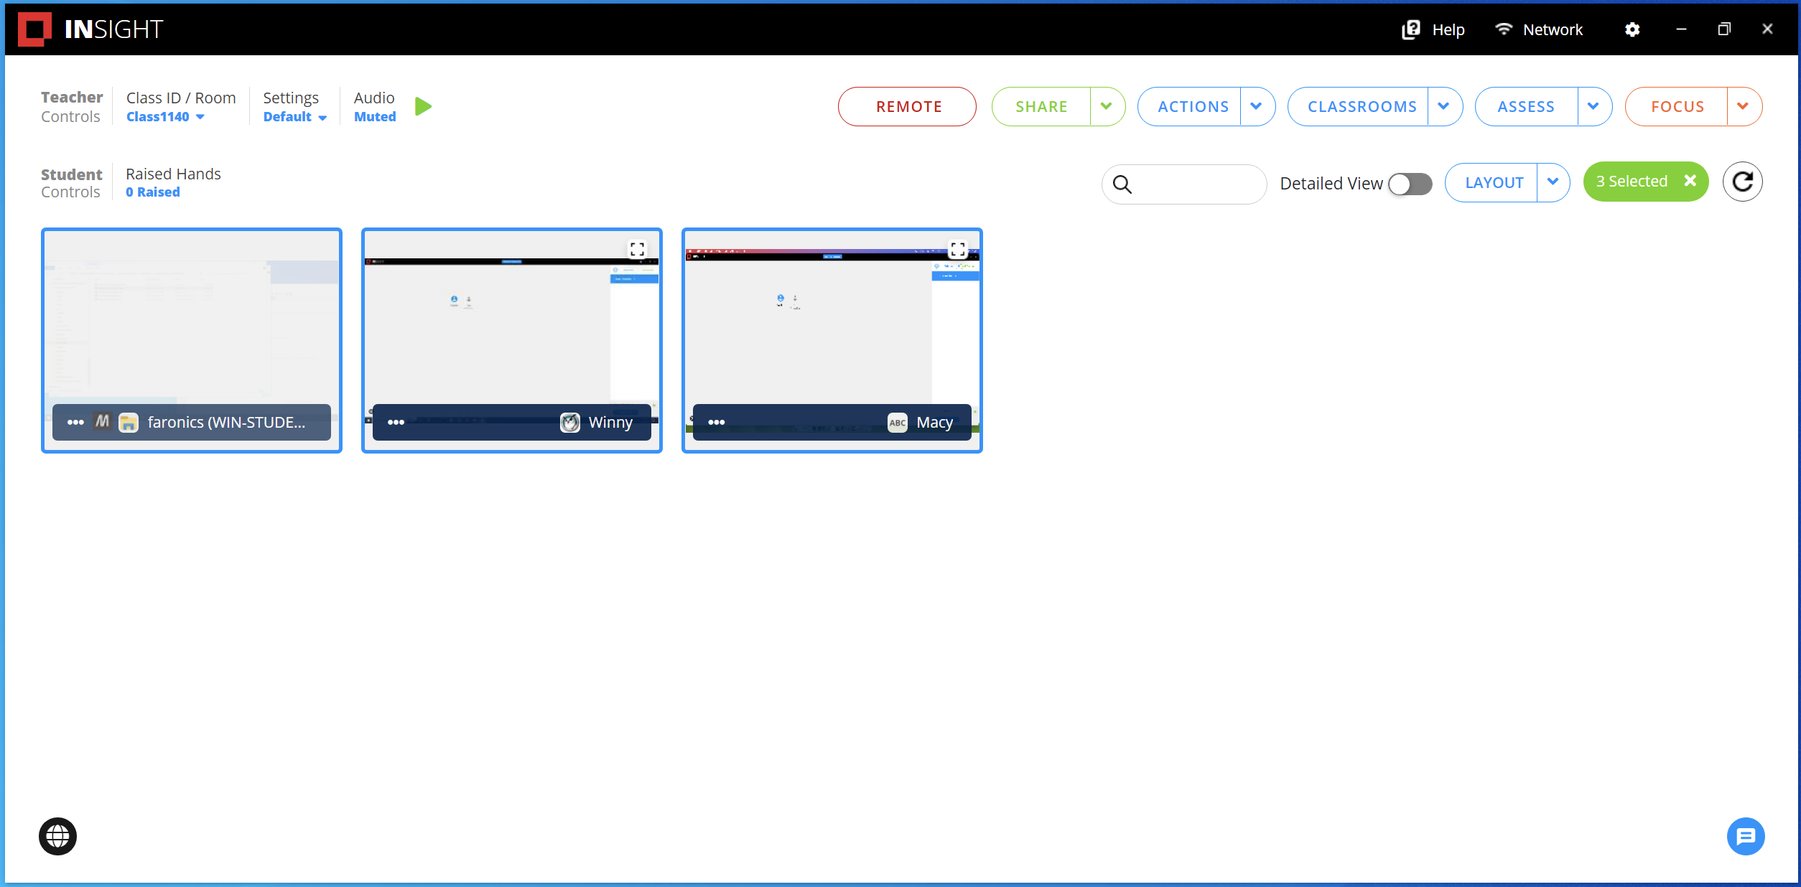Image resolution: width=1801 pixels, height=887 pixels.
Task: Expand Winny's thumbnail to fullscreen
Action: click(637, 249)
